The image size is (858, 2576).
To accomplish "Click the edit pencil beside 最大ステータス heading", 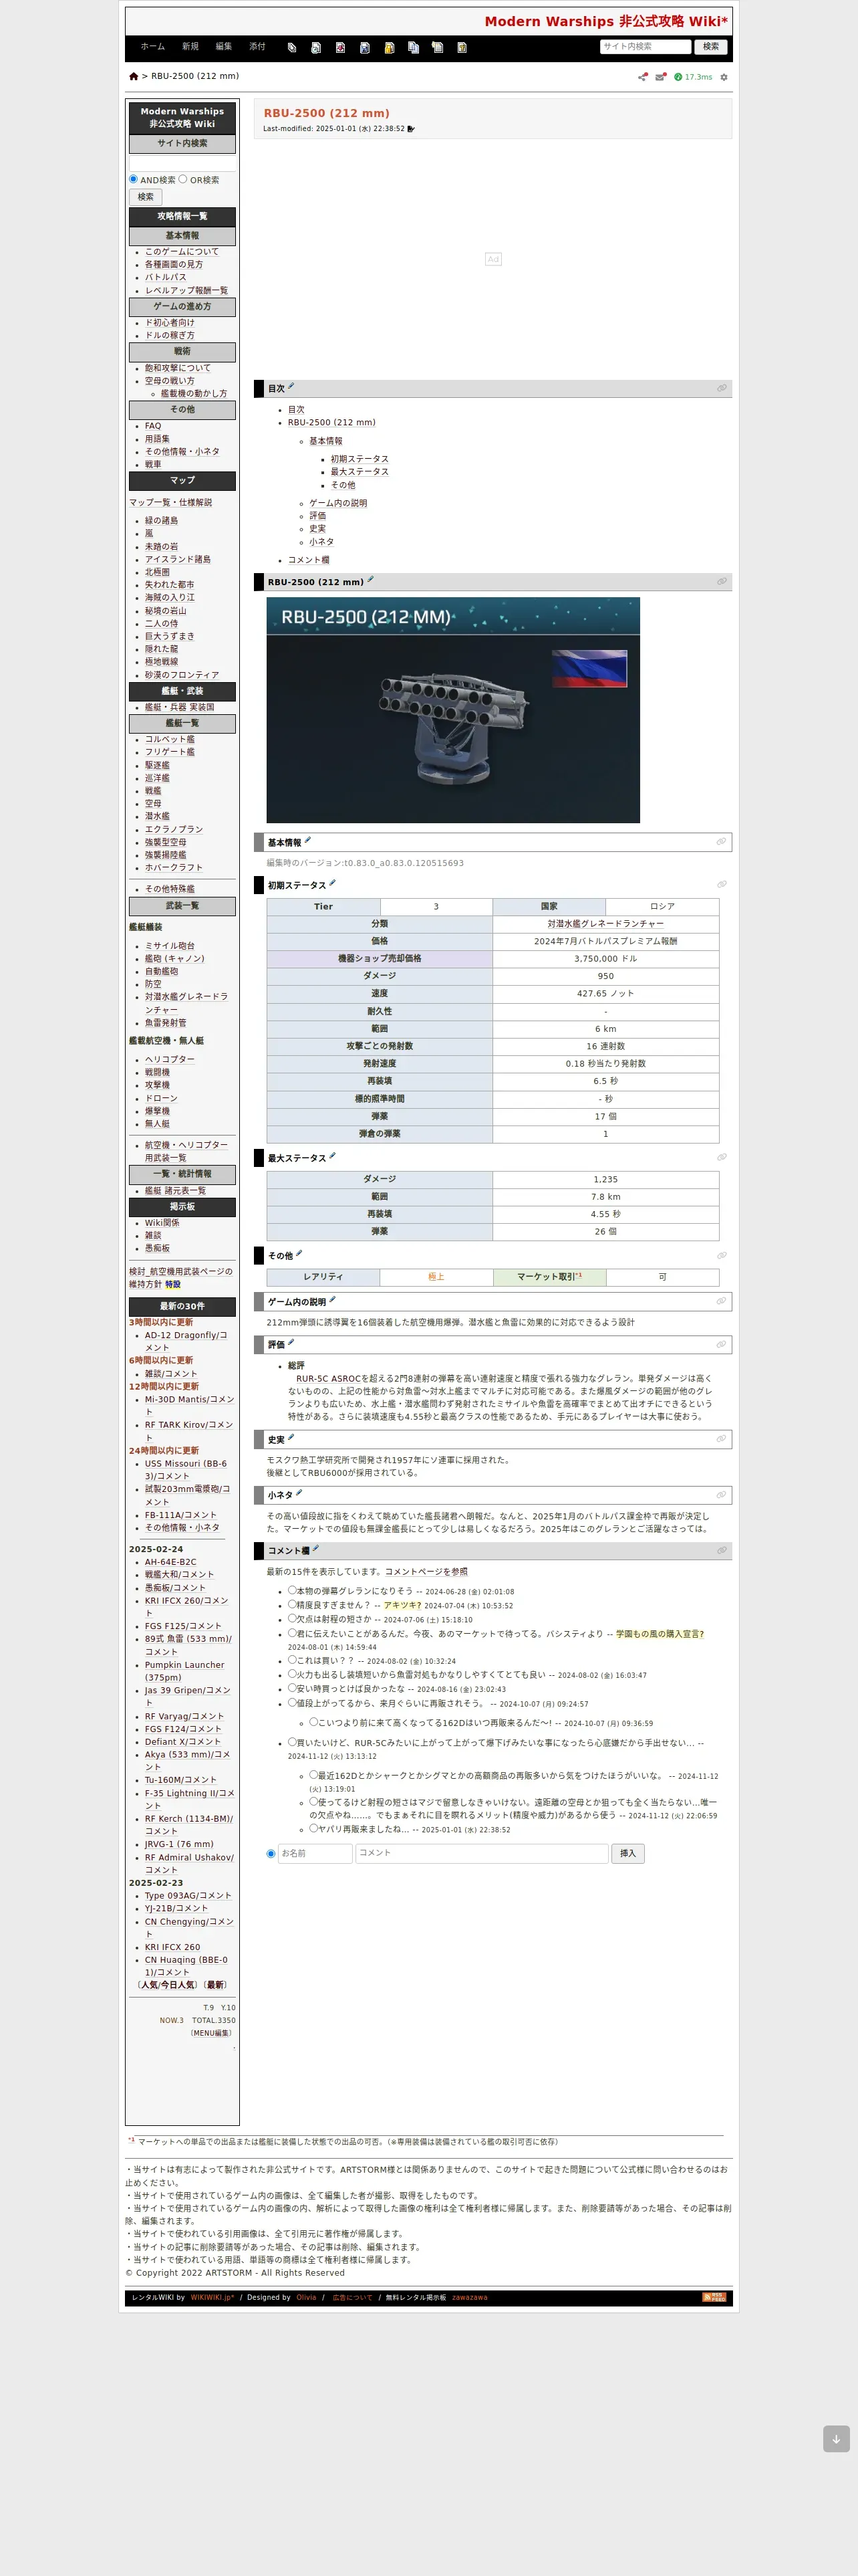I will (331, 1156).
